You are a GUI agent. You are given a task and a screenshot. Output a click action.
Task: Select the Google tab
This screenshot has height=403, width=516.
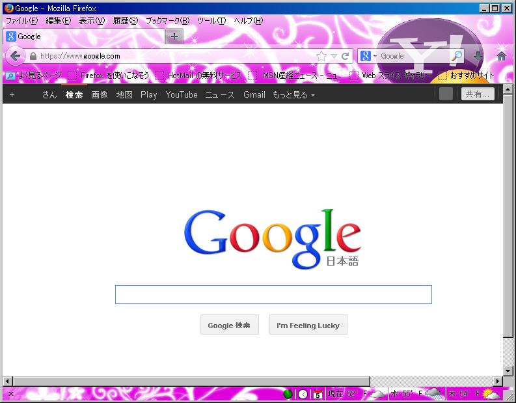tap(84, 36)
